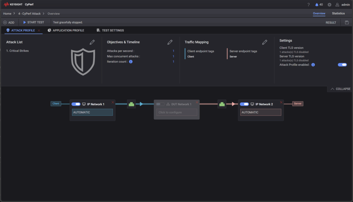Switch to the APPLICATION PROFILE tab
This screenshot has height=202, width=353.
[66, 30]
